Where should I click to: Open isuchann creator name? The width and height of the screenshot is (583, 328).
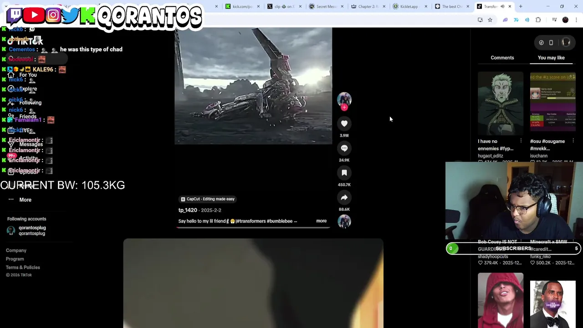point(539,156)
